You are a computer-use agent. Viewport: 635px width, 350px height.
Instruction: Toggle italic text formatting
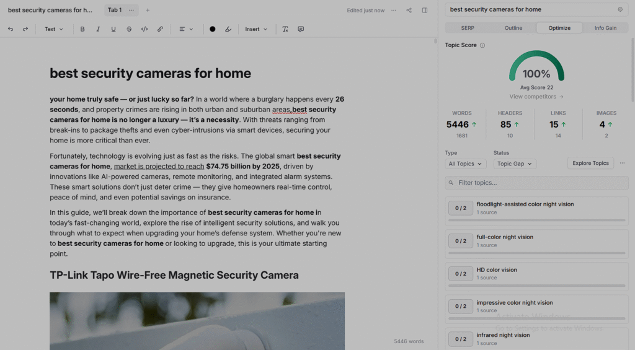[x=98, y=29]
